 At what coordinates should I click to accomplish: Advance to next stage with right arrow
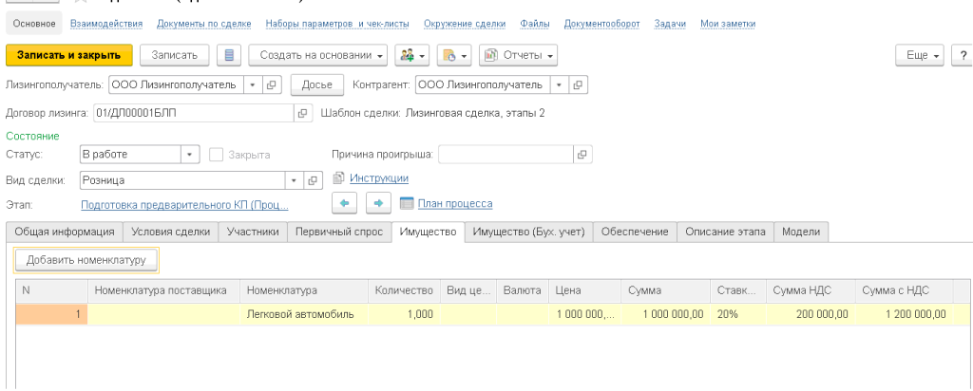[378, 204]
